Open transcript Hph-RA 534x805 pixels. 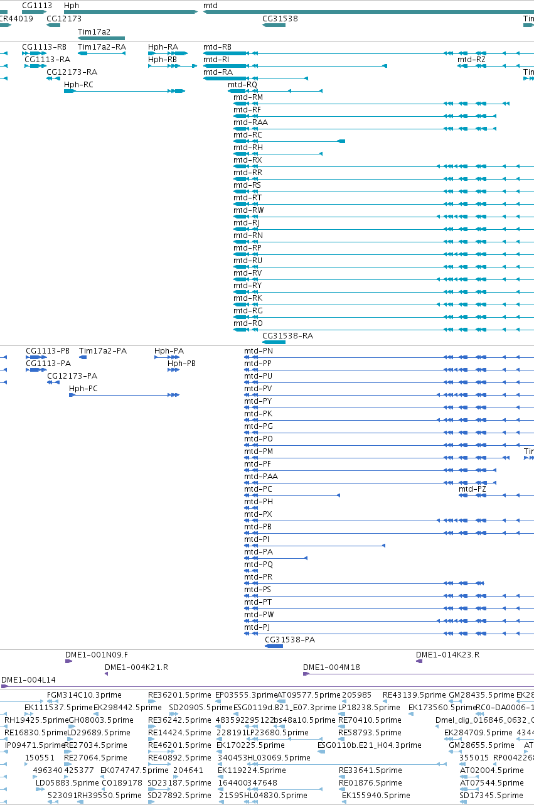pyautogui.click(x=163, y=47)
